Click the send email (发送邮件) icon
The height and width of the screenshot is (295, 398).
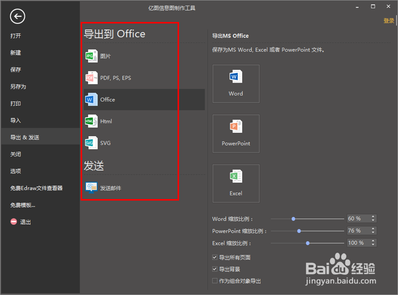(91, 188)
